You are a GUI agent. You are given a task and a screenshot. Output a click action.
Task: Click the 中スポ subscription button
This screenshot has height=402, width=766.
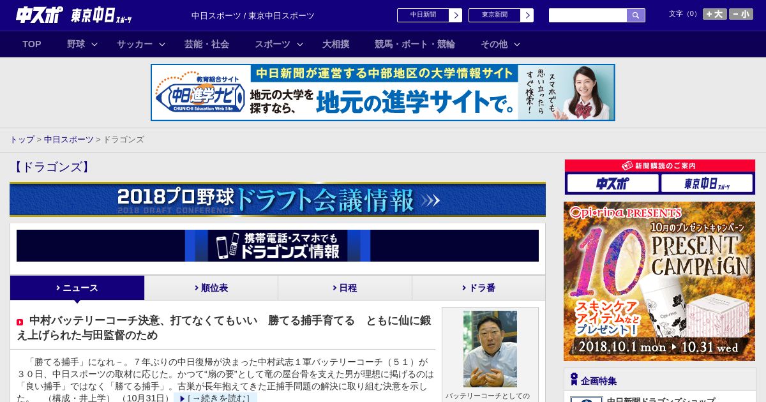tap(613, 184)
